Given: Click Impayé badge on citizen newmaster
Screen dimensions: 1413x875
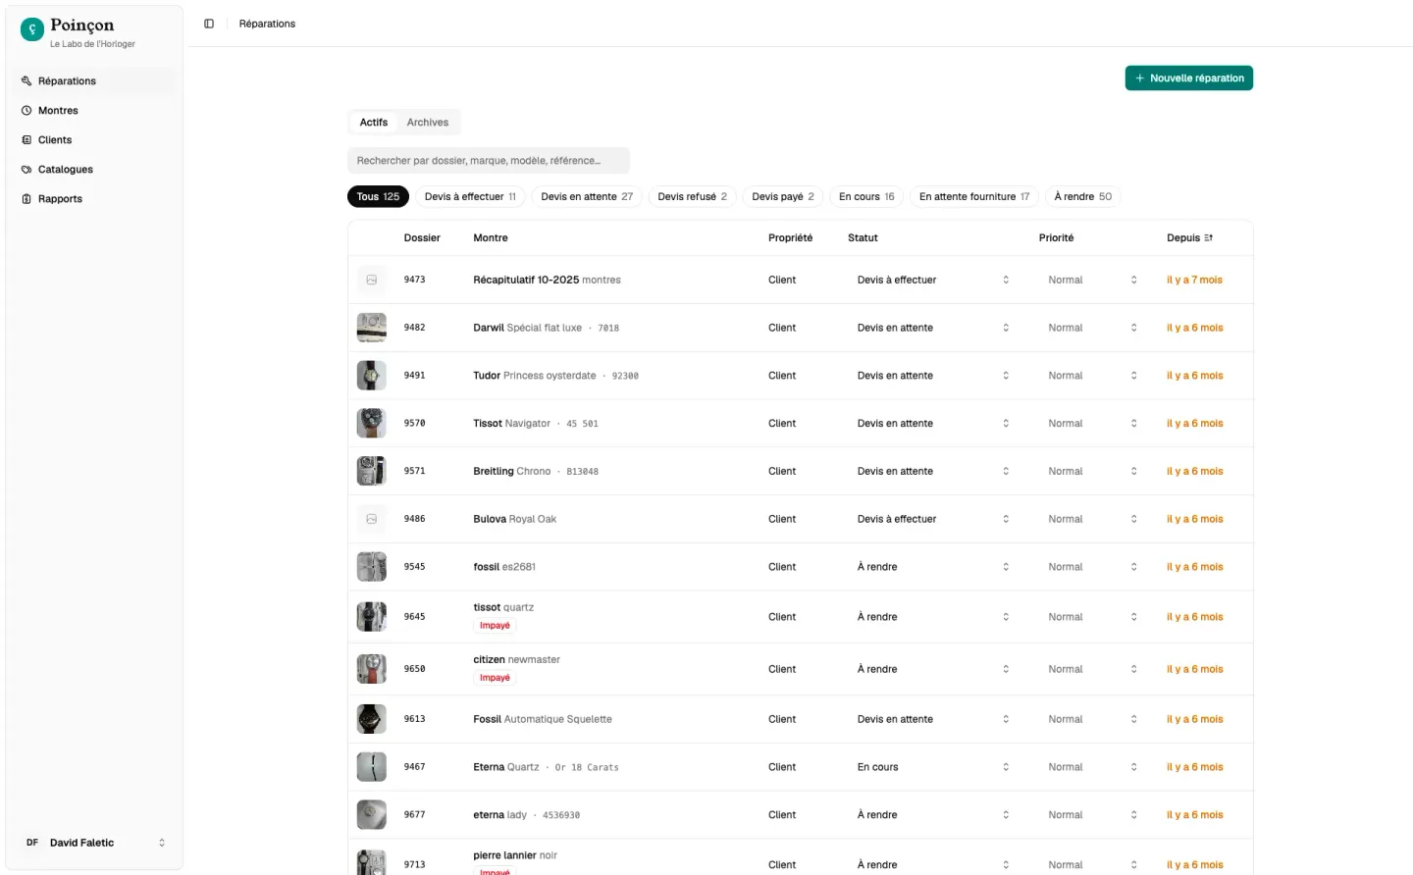Looking at the screenshot, I should tap(495, 678).
